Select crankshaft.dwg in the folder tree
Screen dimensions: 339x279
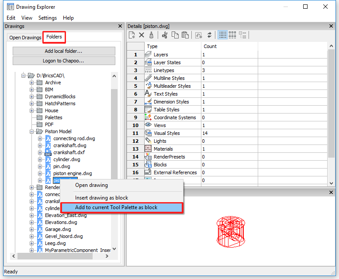pyautogui.click(x=69, y=145)
